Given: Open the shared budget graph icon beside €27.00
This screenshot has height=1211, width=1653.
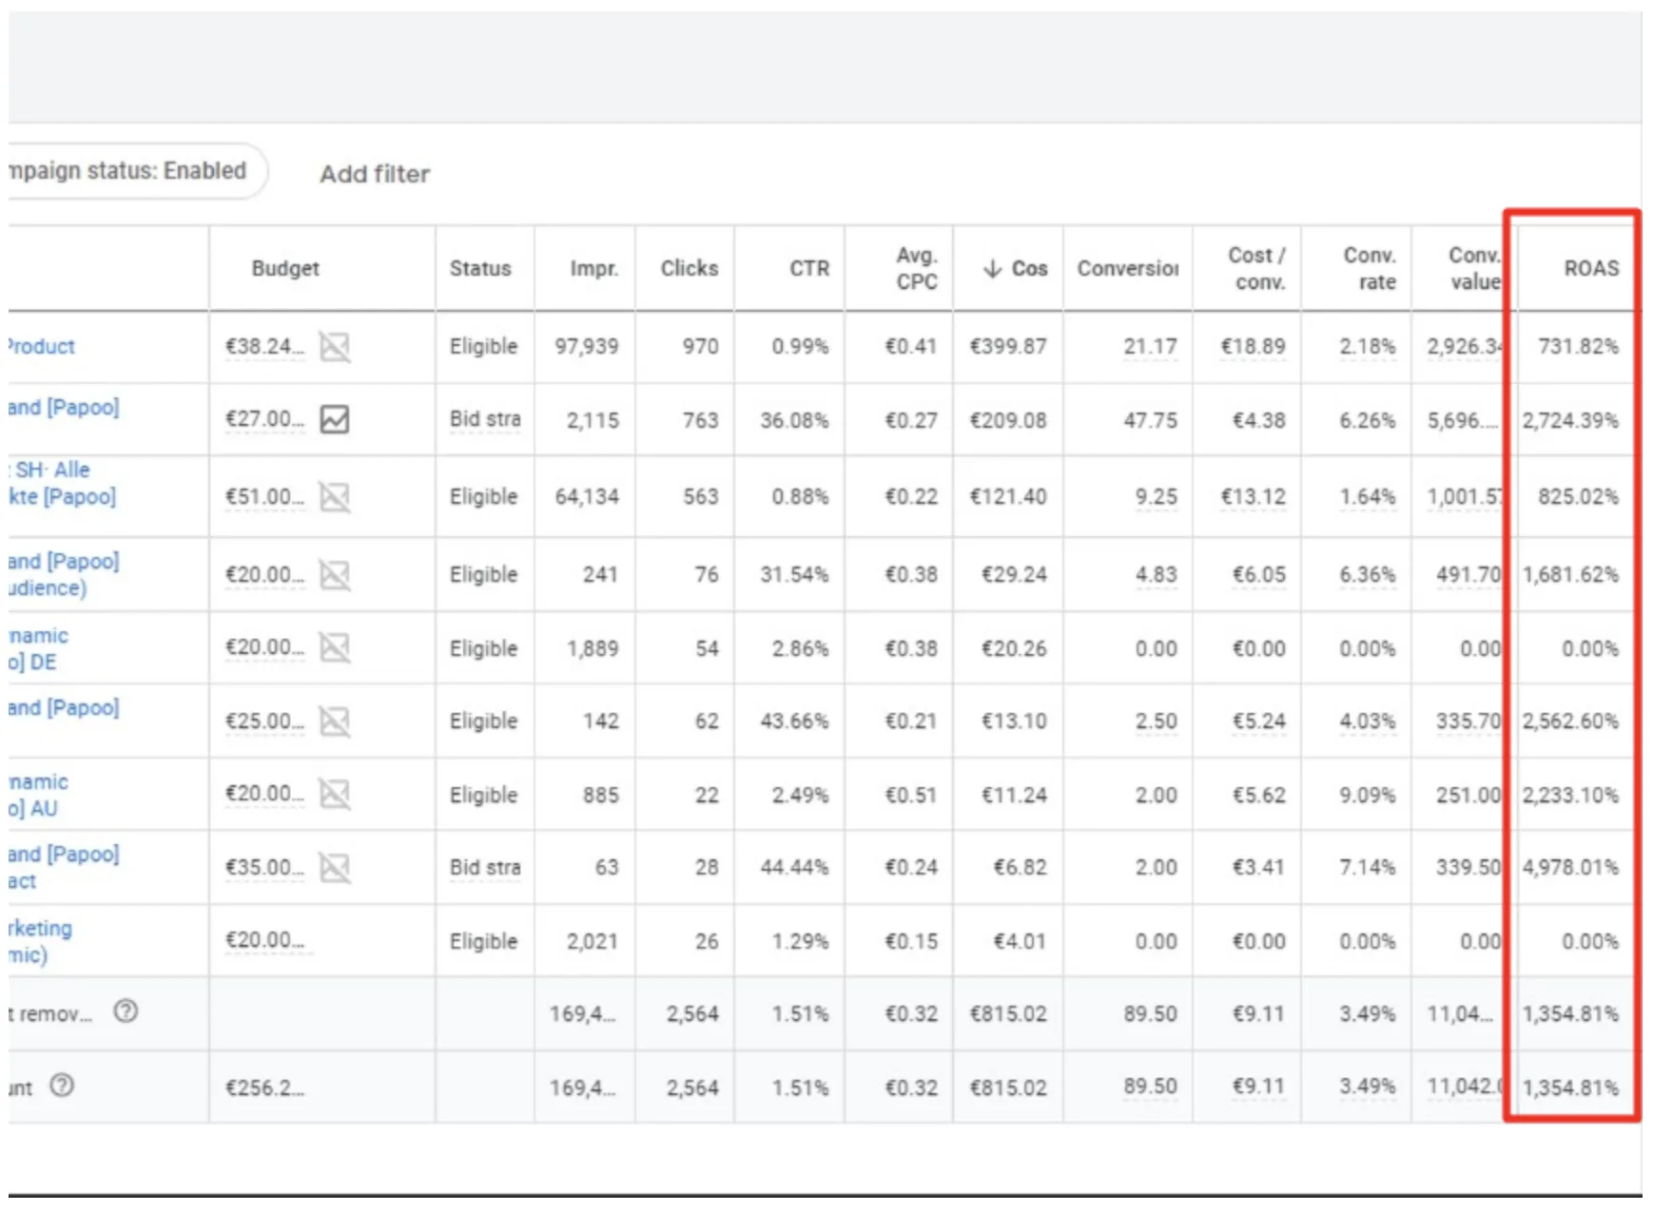Looking at the screenshot, I should coord(334,419).
